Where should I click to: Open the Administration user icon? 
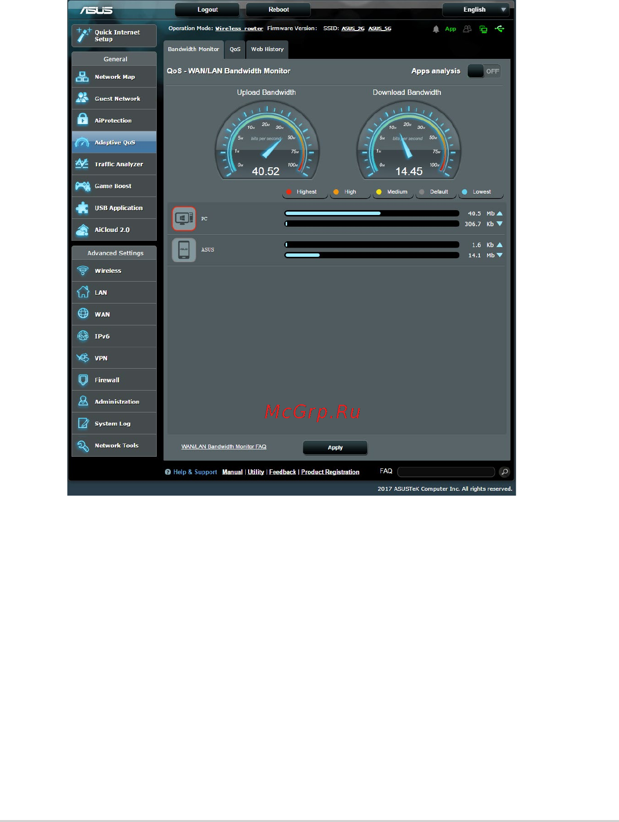click(83, 401)
